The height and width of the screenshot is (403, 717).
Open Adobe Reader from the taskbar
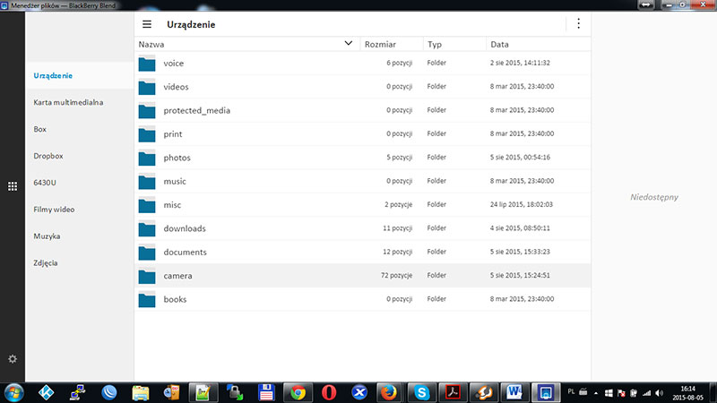pyautogui.click(x=453, y=392)
